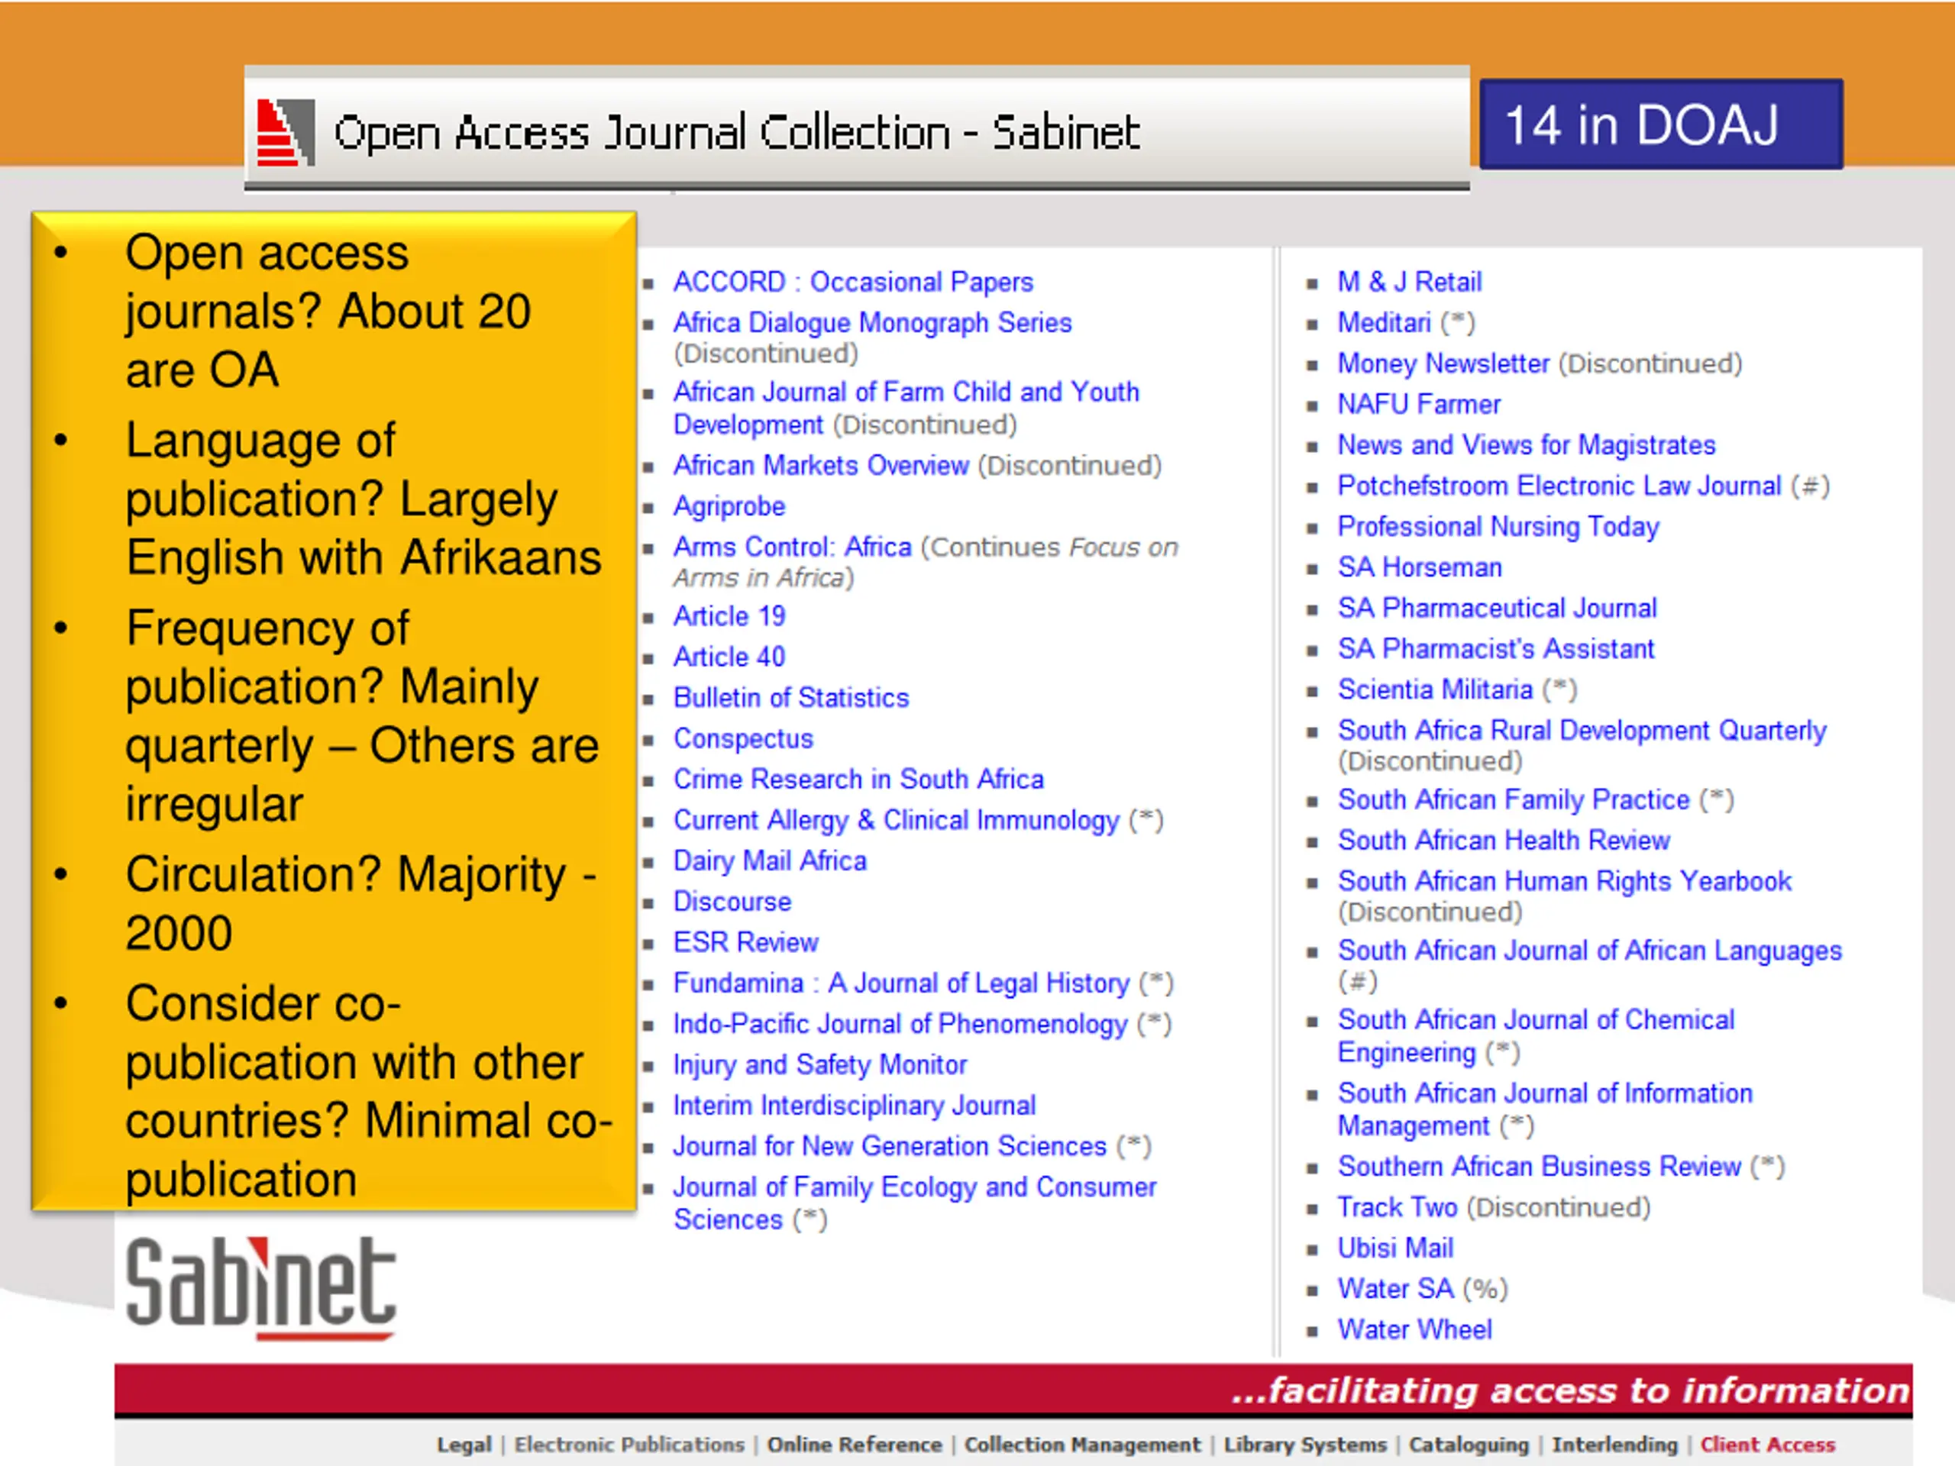Open the Client Access footer link
The width and height of the screenshot is (1955, 1466).
1768,1445
